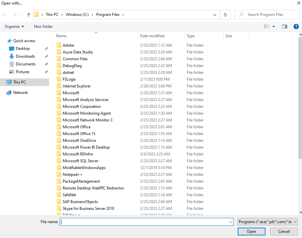Viewport: 302px width, 238px height.
Task: Click the vertical scrollbar down arrow
Action: (x=300, y=212)
